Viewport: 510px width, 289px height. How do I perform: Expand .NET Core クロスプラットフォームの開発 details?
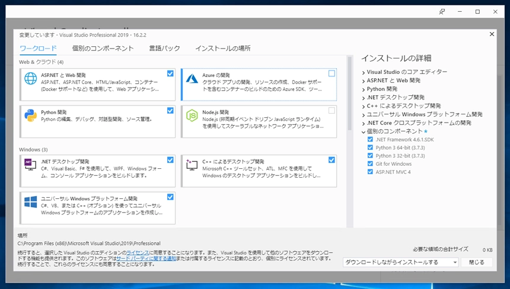pyautogui.click(x=364, y=123)
